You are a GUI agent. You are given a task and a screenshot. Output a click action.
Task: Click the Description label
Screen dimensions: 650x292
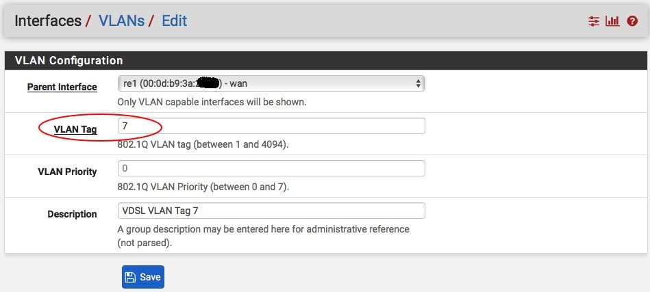[72, 214]
